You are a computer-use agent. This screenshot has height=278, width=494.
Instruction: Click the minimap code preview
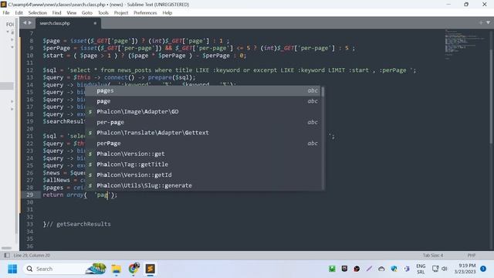coord(465,44)
